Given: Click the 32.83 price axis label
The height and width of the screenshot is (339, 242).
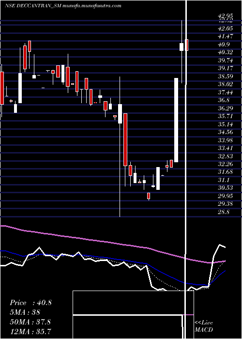Looking at the screenshot, I should tap(226, 156).
